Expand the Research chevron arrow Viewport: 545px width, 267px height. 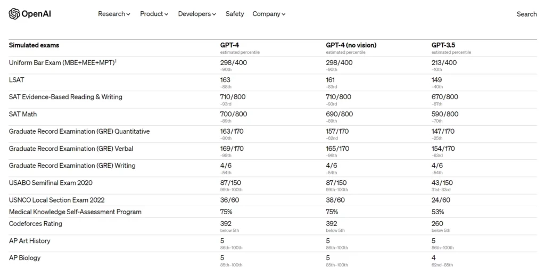tap(128, 14)
